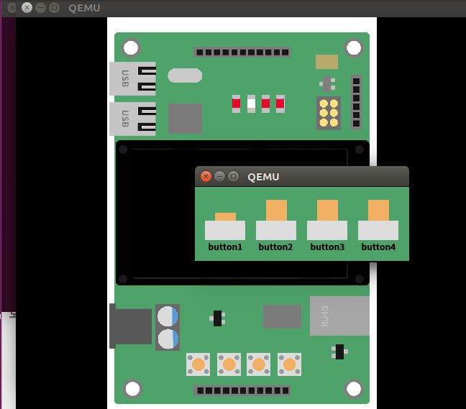The image size is (466, 409).
Task: Minimize the small QEMU button window
Action: [x=219, y=176]
